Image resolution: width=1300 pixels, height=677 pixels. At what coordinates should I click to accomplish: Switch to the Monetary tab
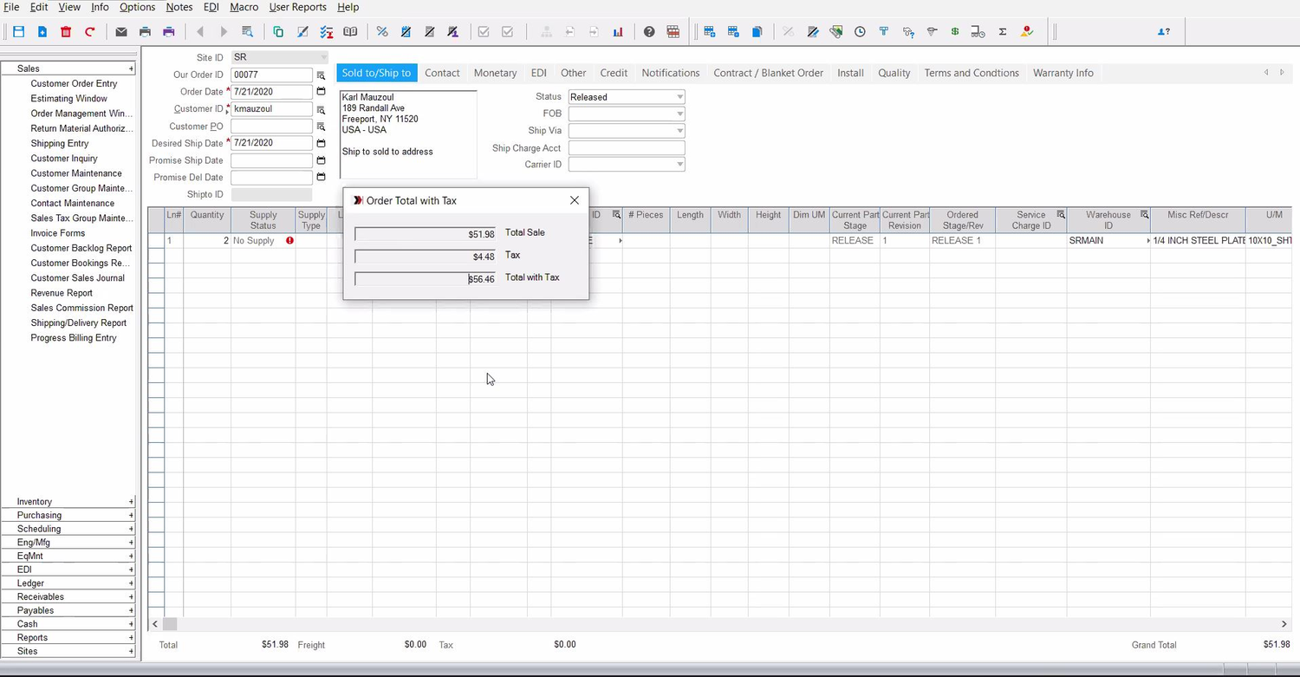(495, 73)
